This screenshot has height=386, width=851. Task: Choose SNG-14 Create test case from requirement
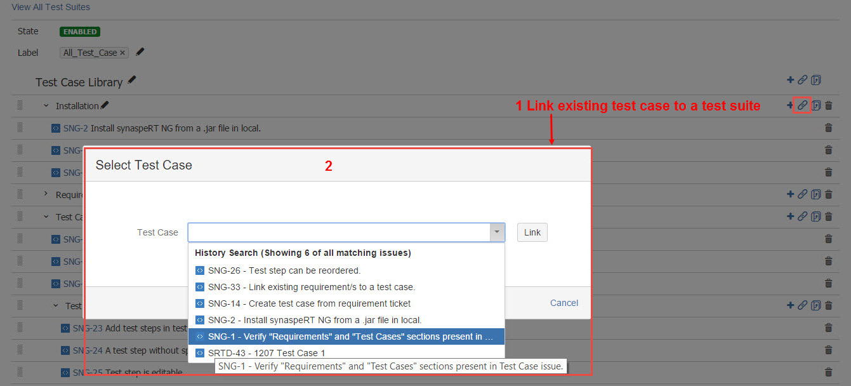point(346,303)
